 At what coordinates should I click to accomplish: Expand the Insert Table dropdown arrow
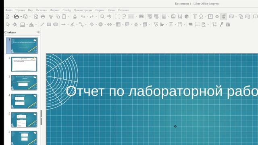[x=169, y=17]
